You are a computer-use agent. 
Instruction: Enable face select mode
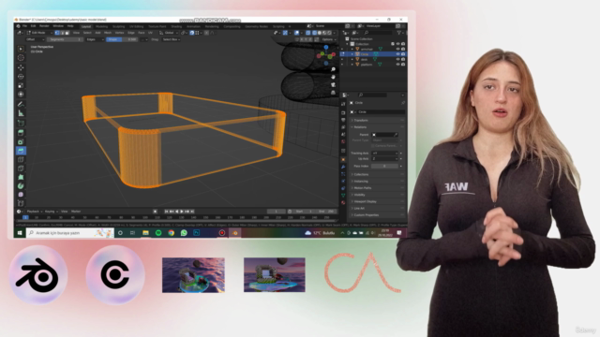pyautogui.click(x=67, y=33)
